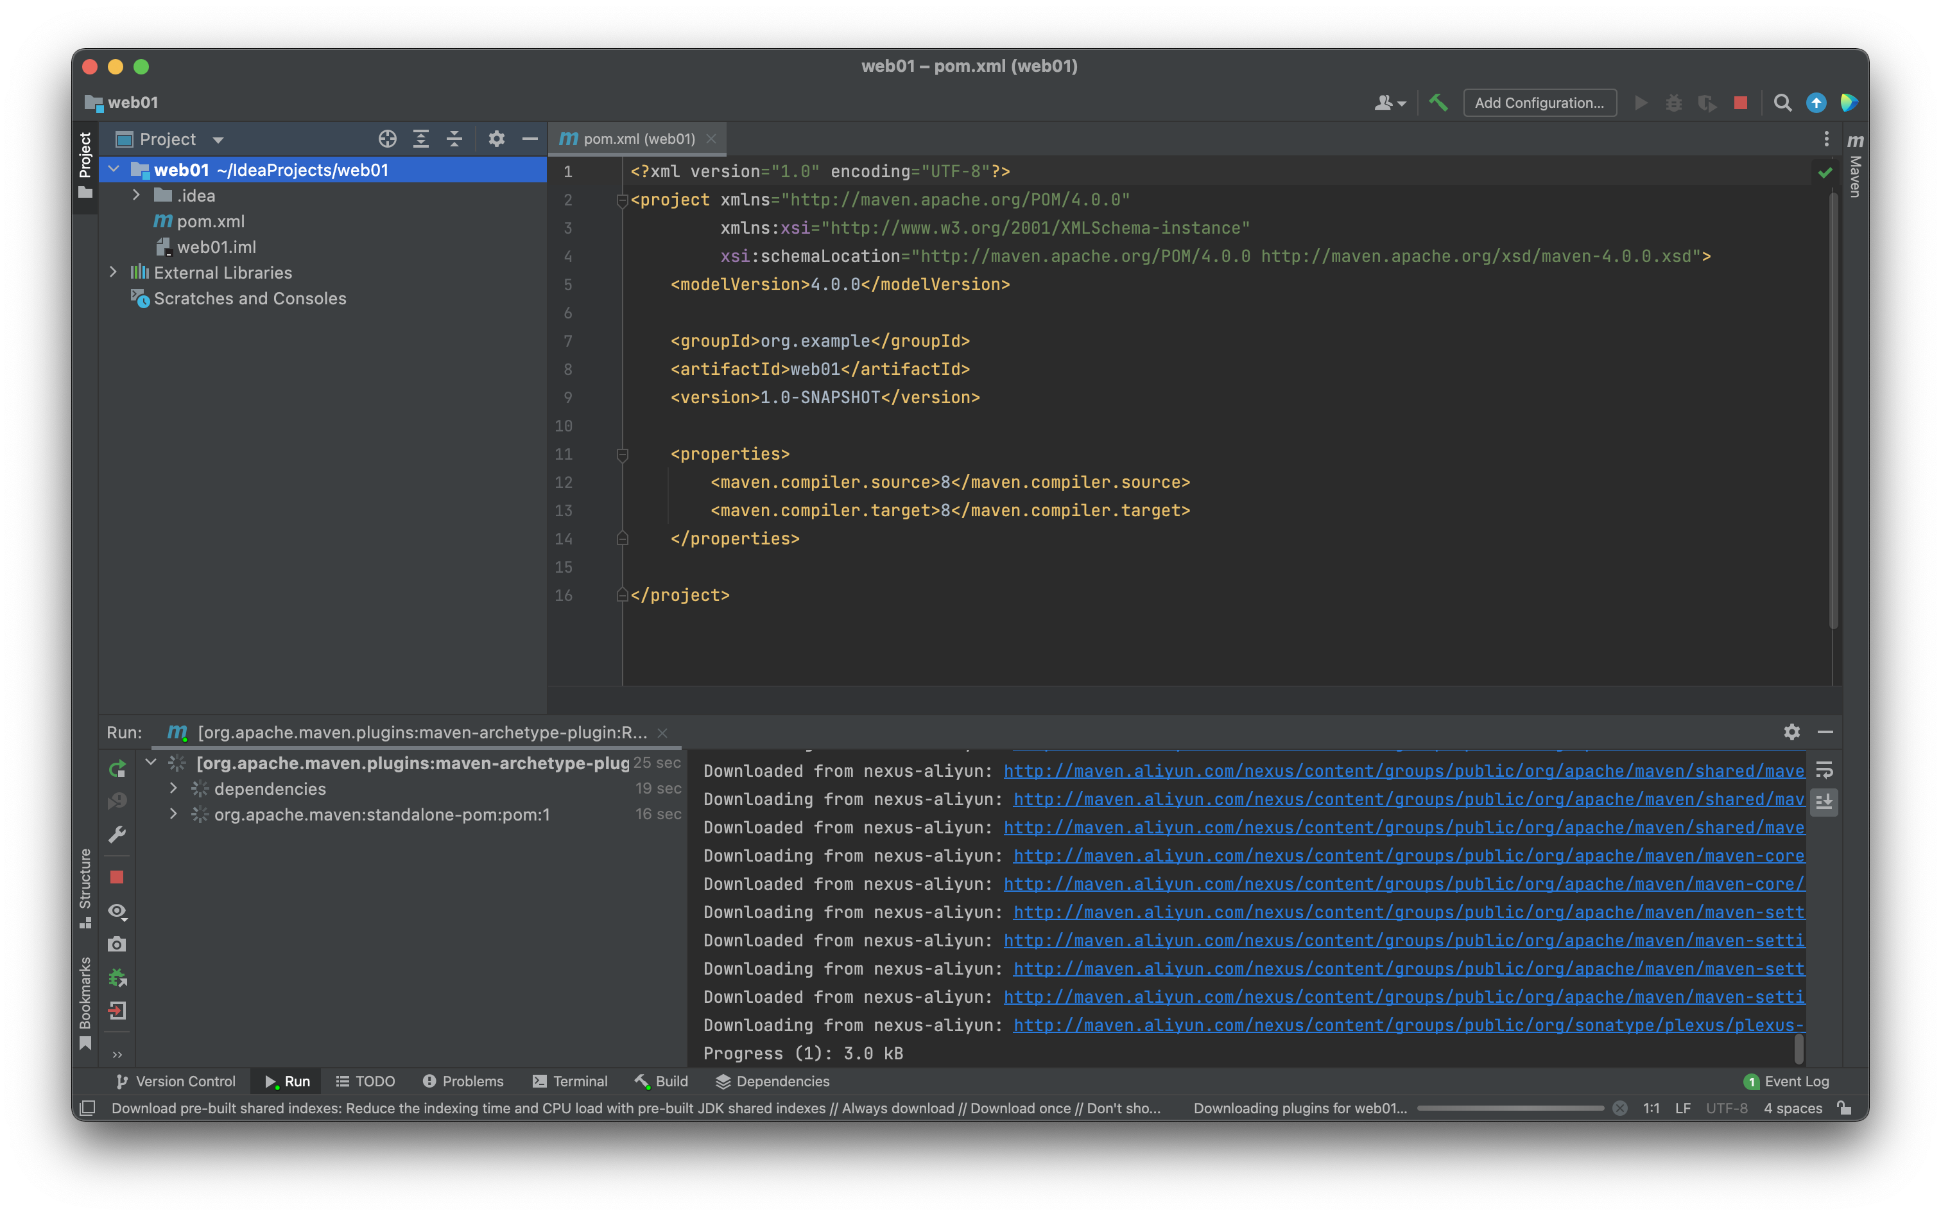
Task: Collapse the web01 root folder
Action: 114,169
